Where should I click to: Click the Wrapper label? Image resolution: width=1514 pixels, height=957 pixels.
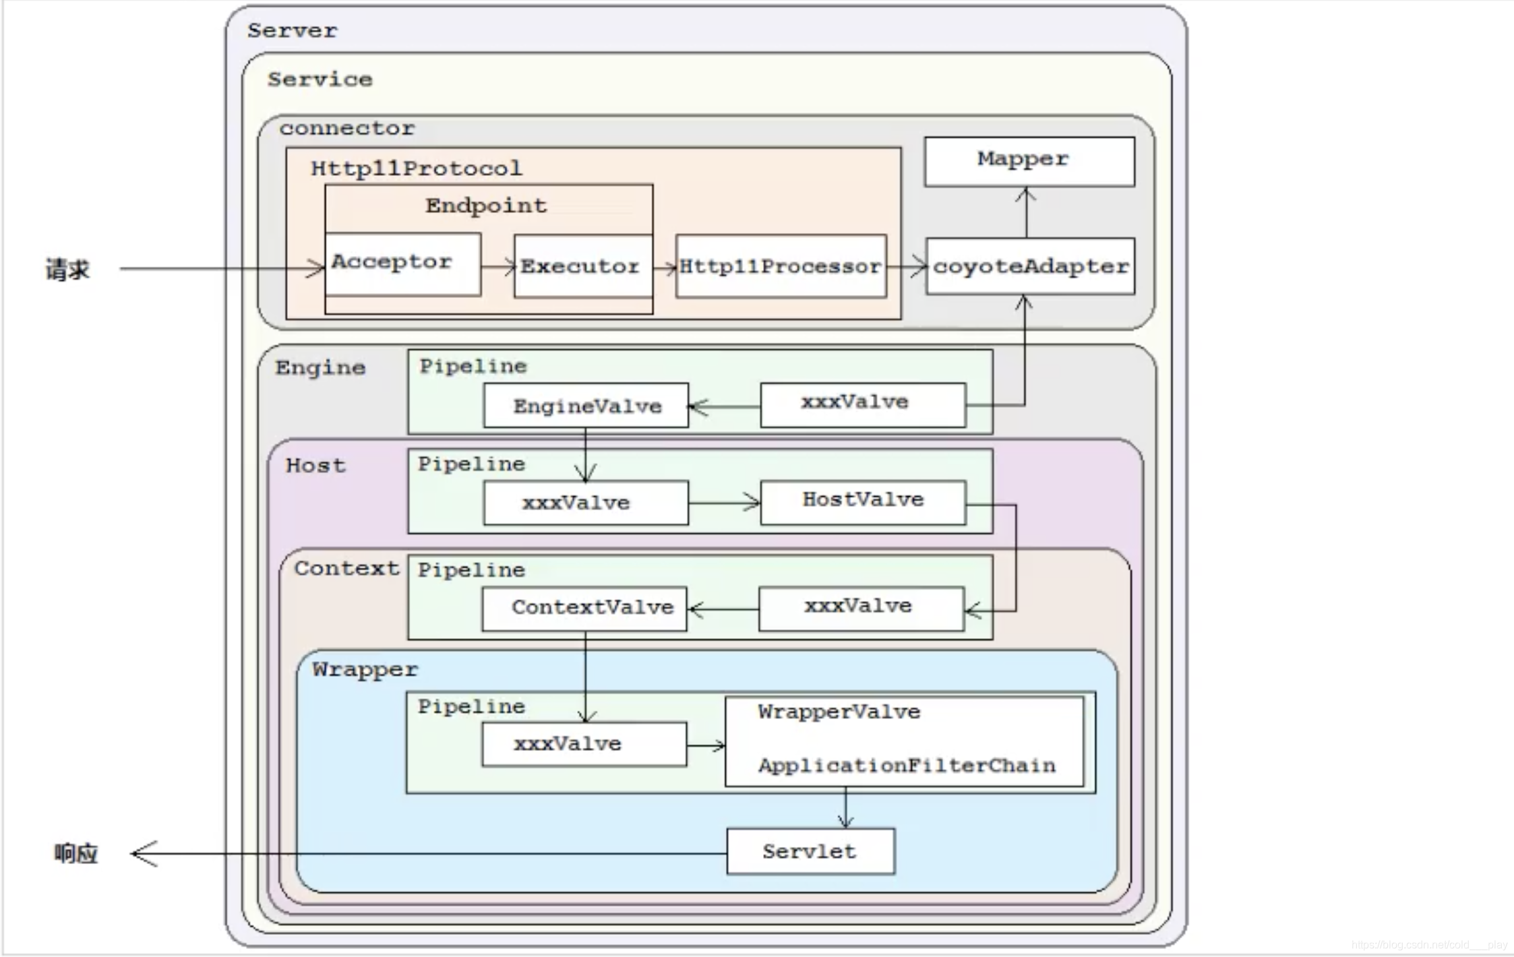(x=365, y=670)
